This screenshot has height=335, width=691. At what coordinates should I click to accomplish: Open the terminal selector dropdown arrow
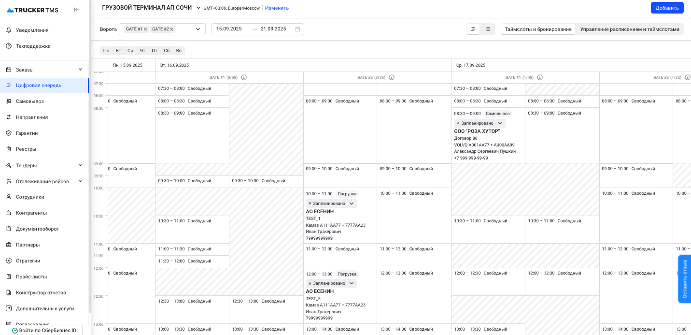pyautogui.click(x=198, y=8)
